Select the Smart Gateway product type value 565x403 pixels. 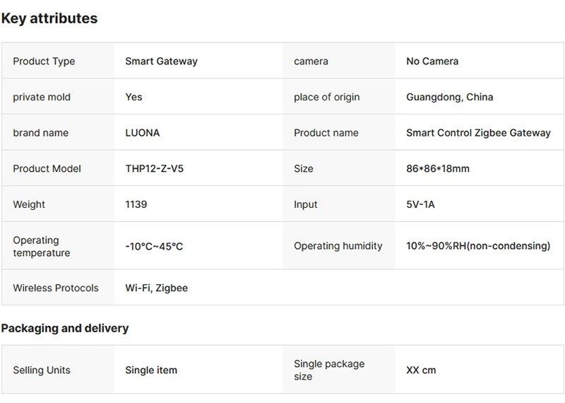pos(161,62)
